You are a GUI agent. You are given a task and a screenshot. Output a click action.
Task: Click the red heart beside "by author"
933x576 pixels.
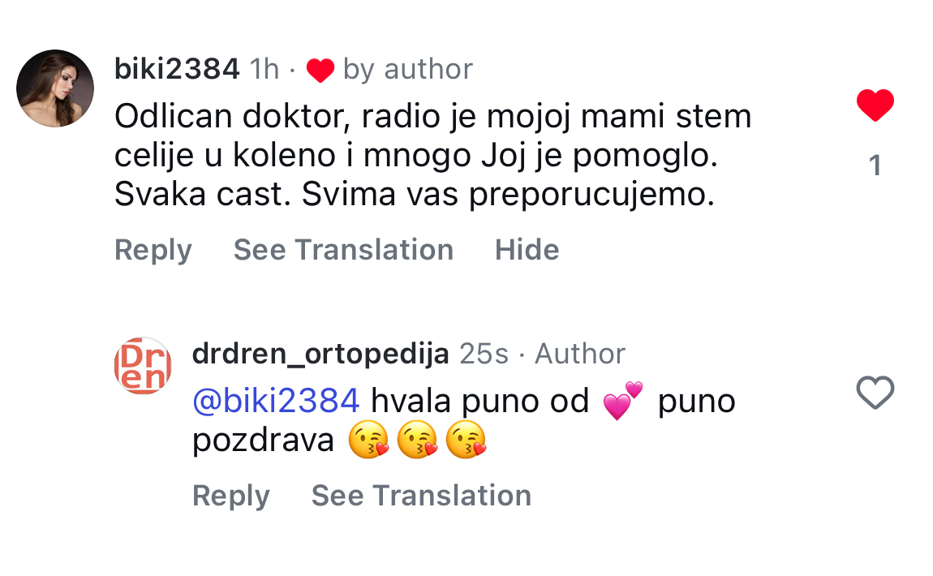(x=320, y=71)
